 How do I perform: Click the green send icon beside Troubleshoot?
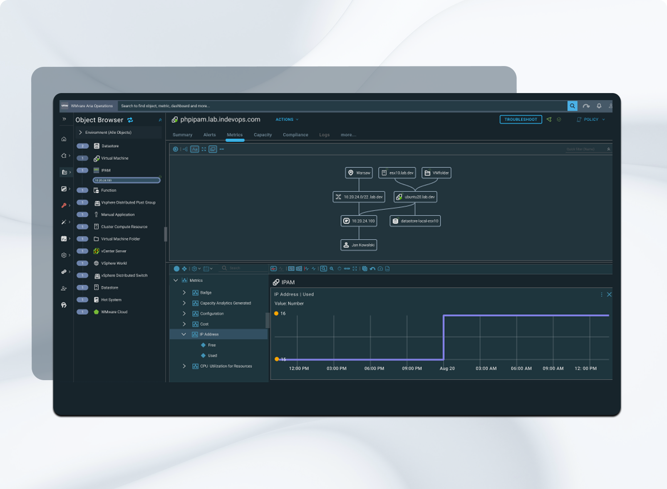click(549, 119)
